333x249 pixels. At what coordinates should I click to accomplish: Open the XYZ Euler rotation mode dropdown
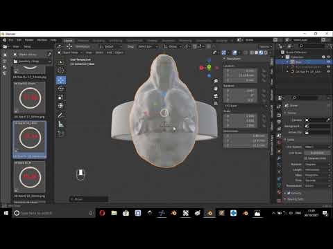pos(245,106)
